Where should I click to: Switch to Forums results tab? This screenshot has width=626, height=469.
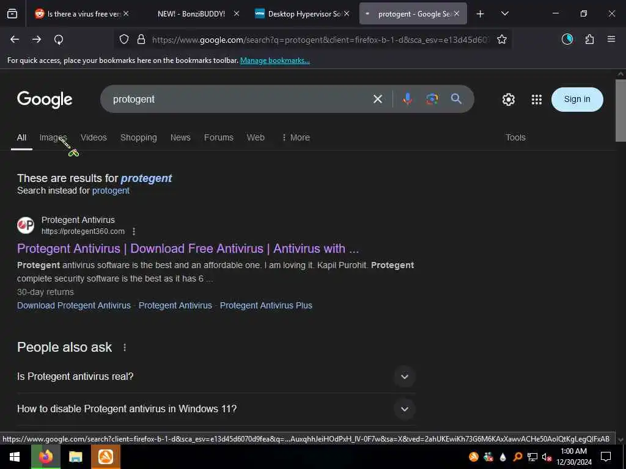[219, 137]
